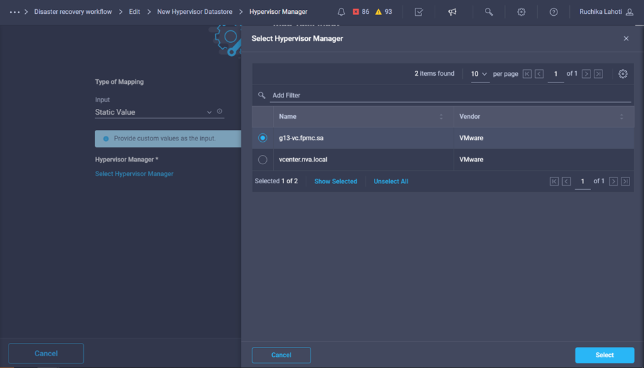Click the Unselect All link

click(x=391, y=181)
